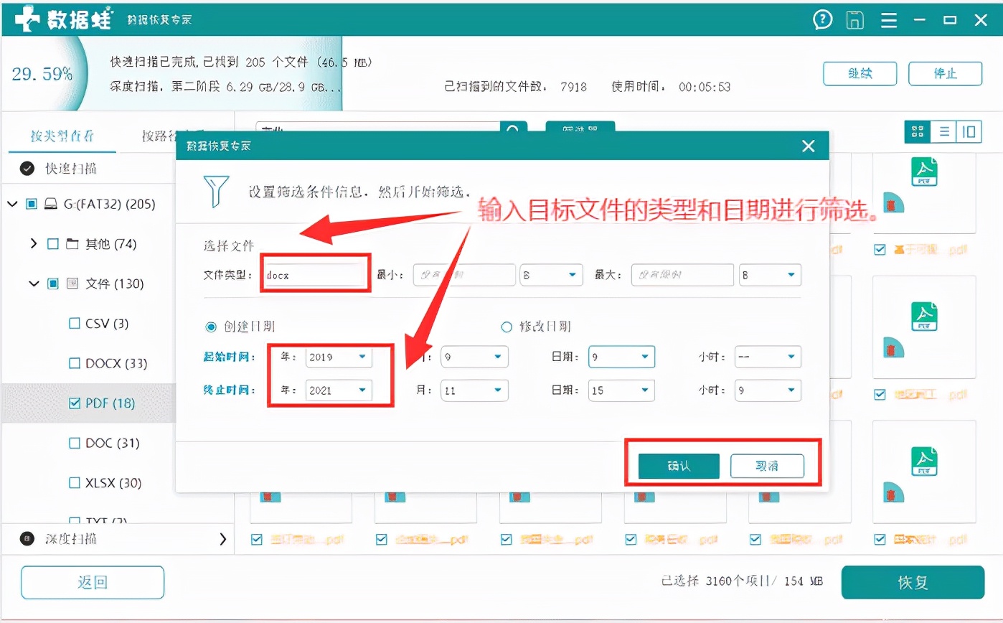
Task: Open the start month 9 dropdown
Action: 474,357
